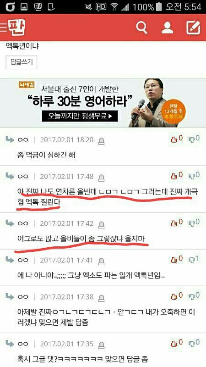This screenshot has height=367, width=206.
Task: Open the 하루 30분 영어하라 ad banner
Action: pos(103,103)
